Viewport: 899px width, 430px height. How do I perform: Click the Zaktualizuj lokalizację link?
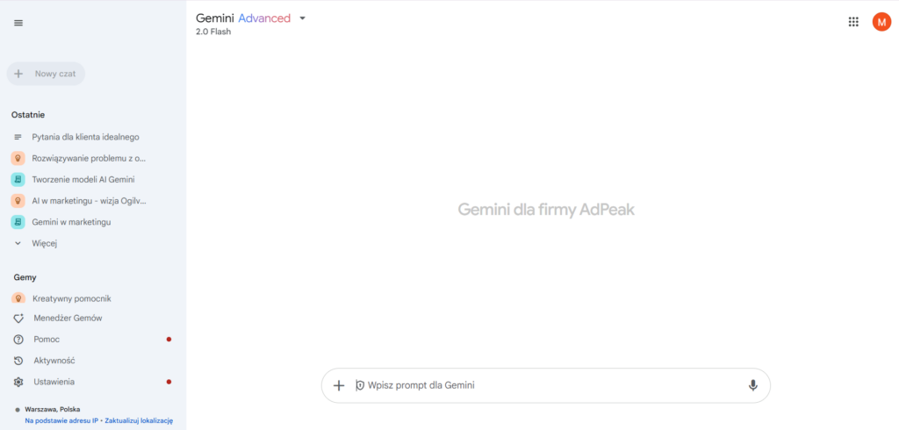(139, 421)
